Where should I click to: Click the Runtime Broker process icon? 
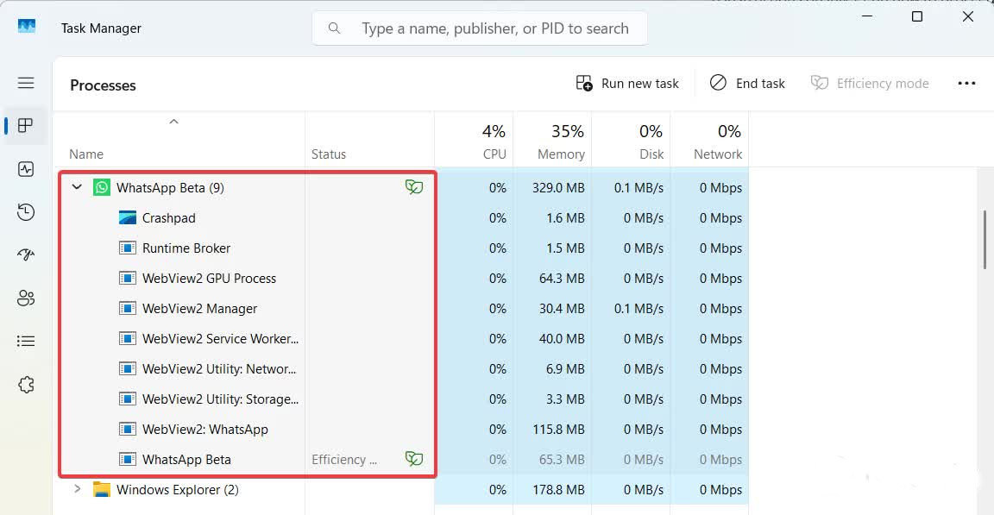coord(128,248)
